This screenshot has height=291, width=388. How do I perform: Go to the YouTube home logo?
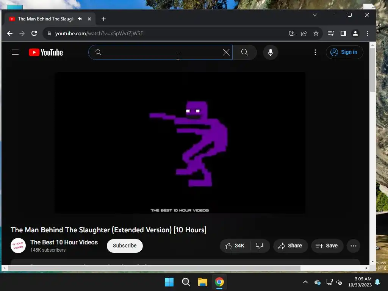(x=46, y=52)
